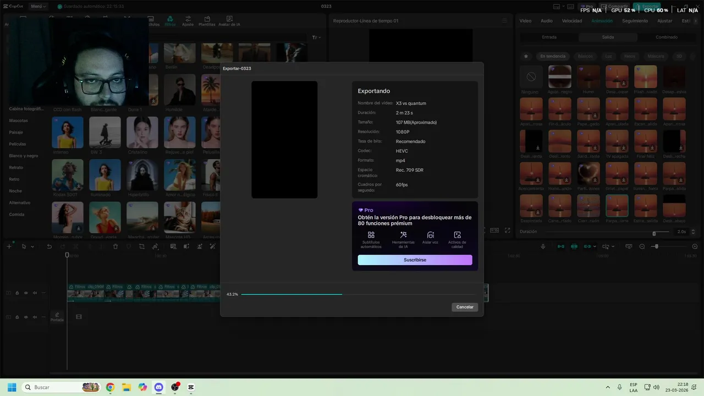The width and height of the screenshot is (704, 396).
Task: Select the Humo exit animation
Action: tap(588, 77)
